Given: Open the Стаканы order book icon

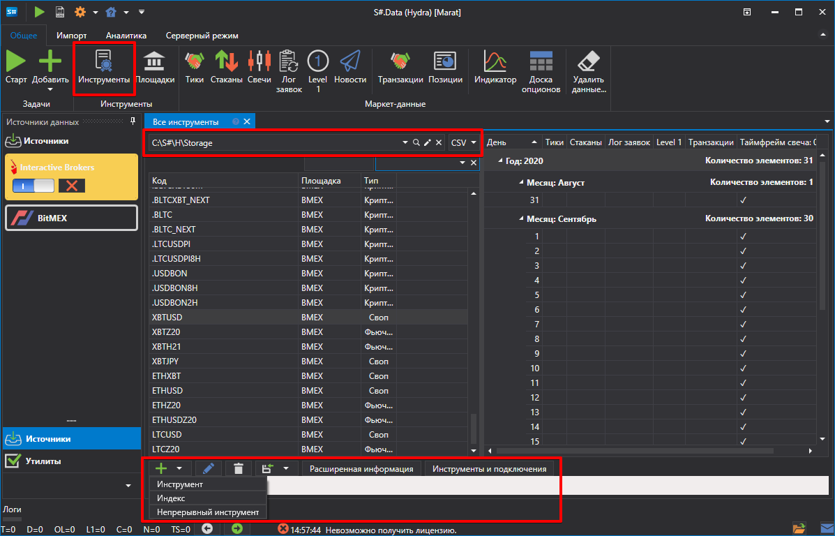Looking at the screenshot, I should tap(226, 67).
